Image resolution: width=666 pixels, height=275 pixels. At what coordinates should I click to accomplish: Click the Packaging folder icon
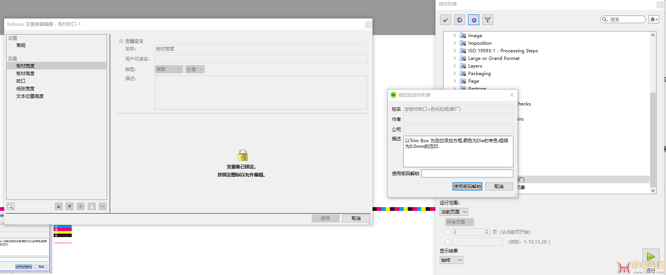(x=463, y=73)
